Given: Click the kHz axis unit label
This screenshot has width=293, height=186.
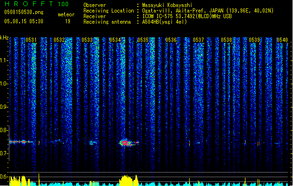Looking at the screenshot, I should pyautogui.click(x=4, y=38).
